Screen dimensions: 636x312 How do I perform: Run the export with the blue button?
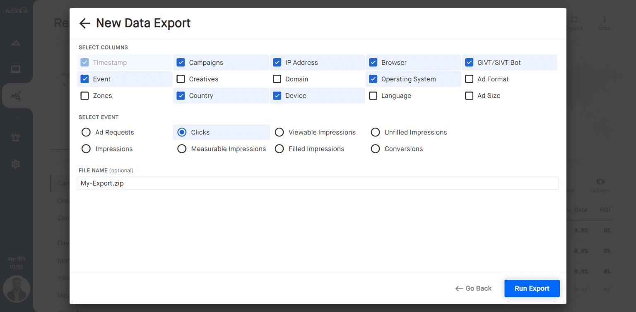click(532, 288)
